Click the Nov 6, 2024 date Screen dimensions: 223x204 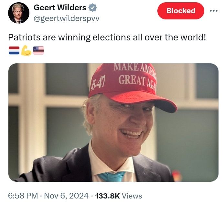[66, 196]
